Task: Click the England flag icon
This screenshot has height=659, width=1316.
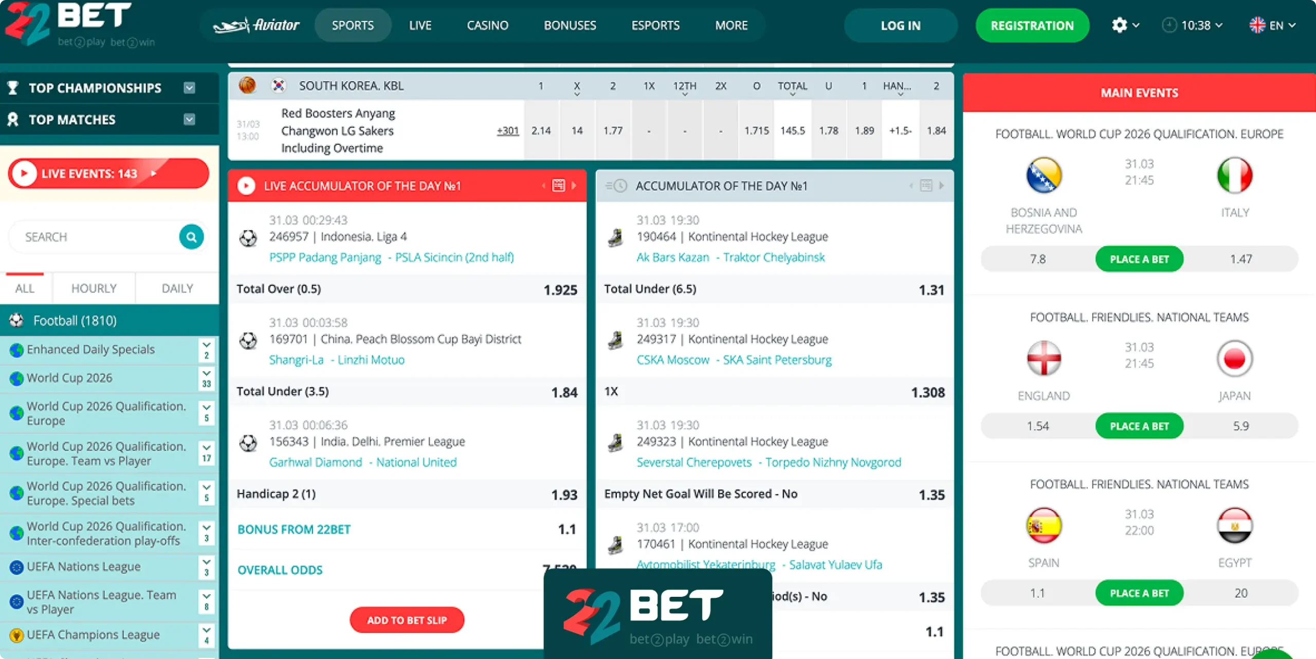Action: click(x=1044, y=358)
